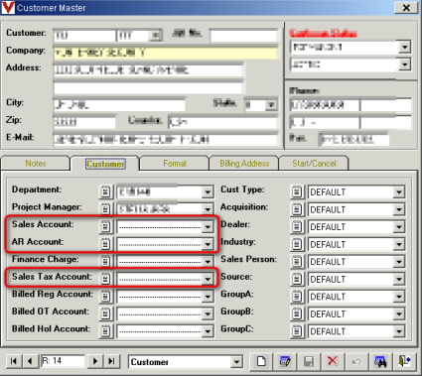Open lookup icon next to Billed OT Account
Viewport: 422px width, 376px height.
tap(105, 313)
